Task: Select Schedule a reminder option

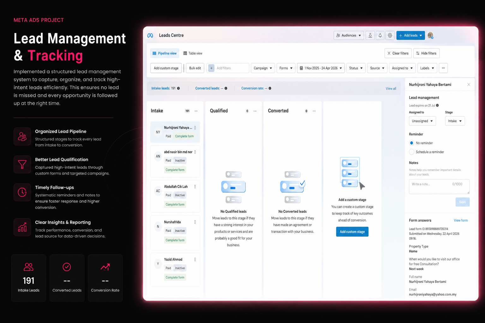Action: coord(411,152)
